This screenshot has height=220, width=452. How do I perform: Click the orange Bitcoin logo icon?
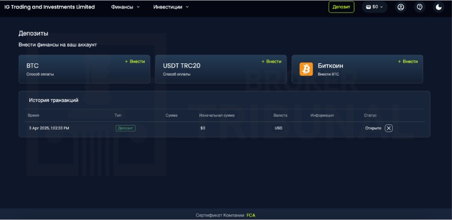tap(306, 70)
